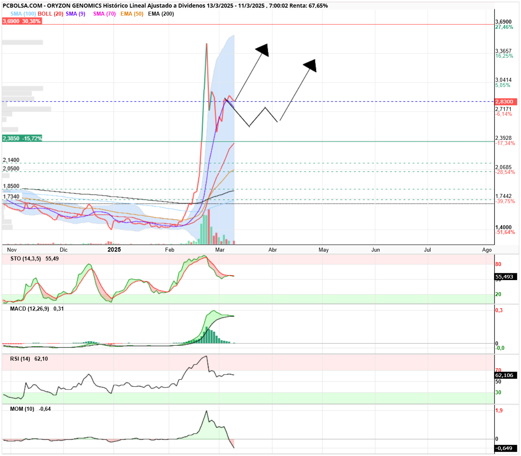
Task: Click the 55,493 stochastic value badge
Action: click(506, 277)
